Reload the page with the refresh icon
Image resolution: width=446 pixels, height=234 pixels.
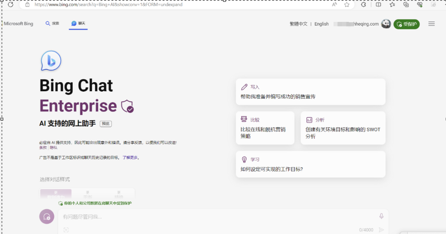(10, 5)
